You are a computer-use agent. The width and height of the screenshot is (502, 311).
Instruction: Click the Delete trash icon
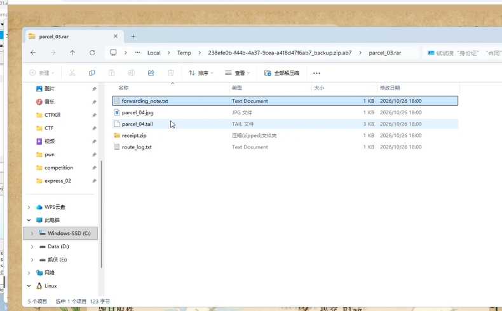coord(171,73)
